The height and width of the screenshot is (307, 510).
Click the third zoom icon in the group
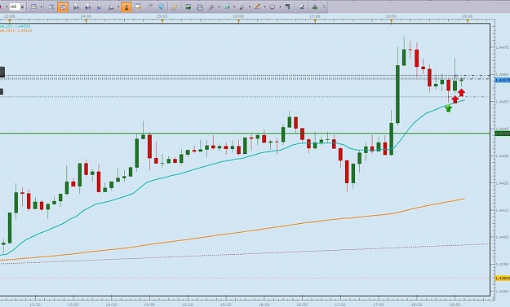[100, 7]
